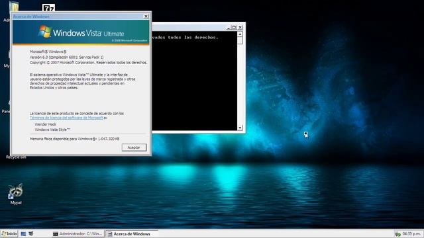The width and height of the screenshot is (424, 238).
Task: Close the Acerca de Windows dialog
Action: pos(146,17)
